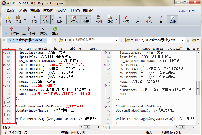
Task: Expand the ANSI encoding dropdown
Action: [101, 49]
